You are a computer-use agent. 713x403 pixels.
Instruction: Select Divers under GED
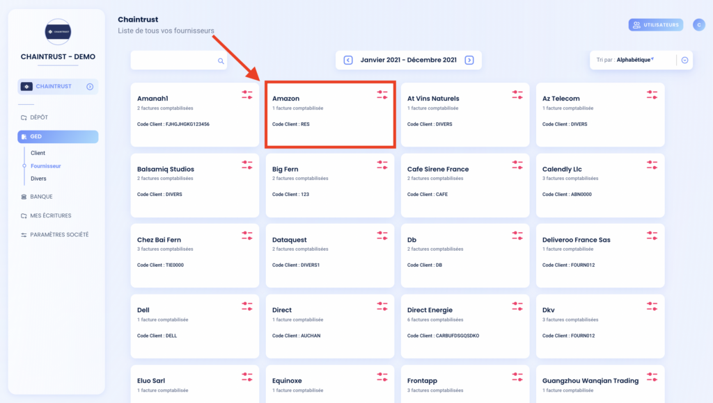(38, 179)
